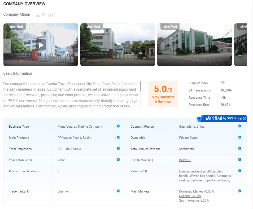Click verified badge next to ISO9001

click(240, 160)
